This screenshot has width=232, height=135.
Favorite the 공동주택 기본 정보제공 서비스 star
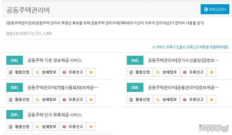(x=91, y=72)
